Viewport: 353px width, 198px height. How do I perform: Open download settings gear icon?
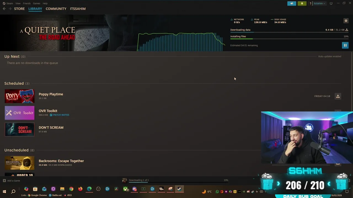tap(346, 21)
